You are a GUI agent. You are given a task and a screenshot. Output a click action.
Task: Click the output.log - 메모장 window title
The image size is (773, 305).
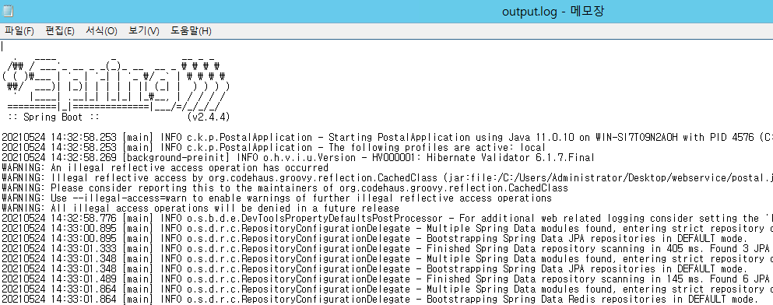pyautogui.click(x=553, y=11)
